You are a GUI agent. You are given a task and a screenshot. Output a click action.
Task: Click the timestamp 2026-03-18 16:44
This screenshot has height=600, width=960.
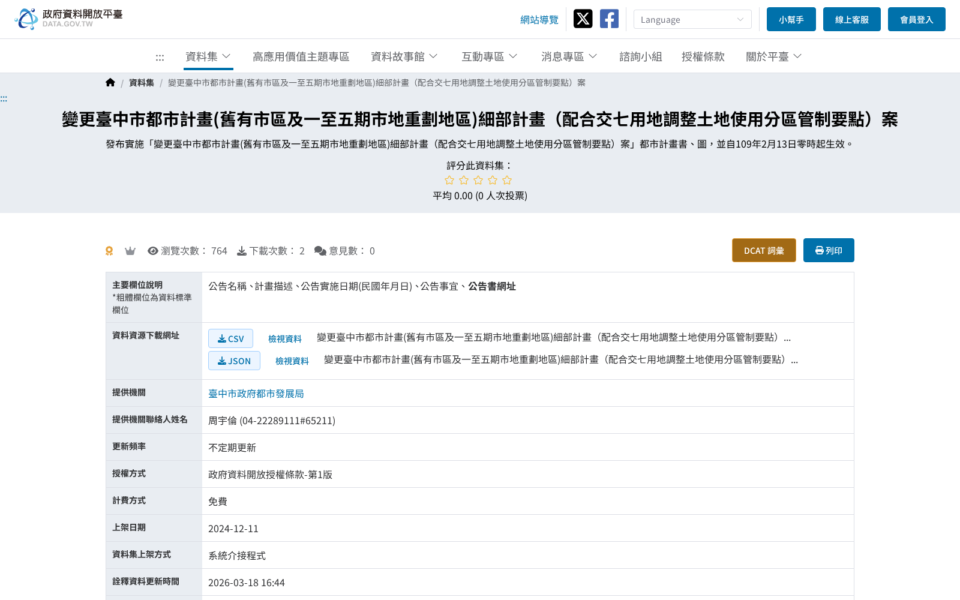pos(247,583)
